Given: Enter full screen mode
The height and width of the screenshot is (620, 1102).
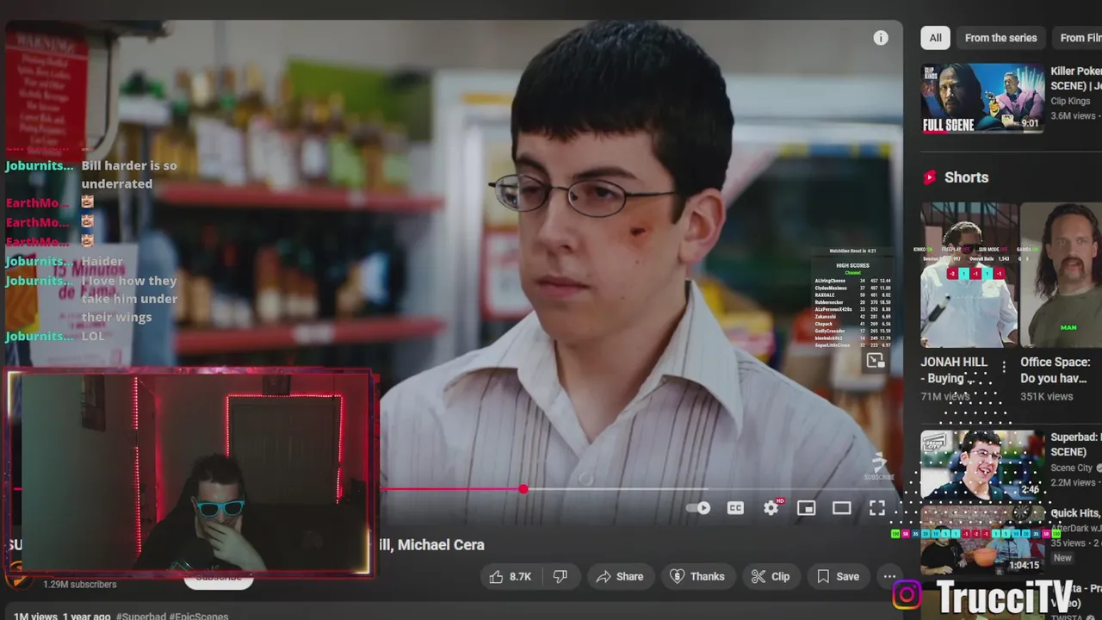Looking at the screenshot, I should [876, 508].
